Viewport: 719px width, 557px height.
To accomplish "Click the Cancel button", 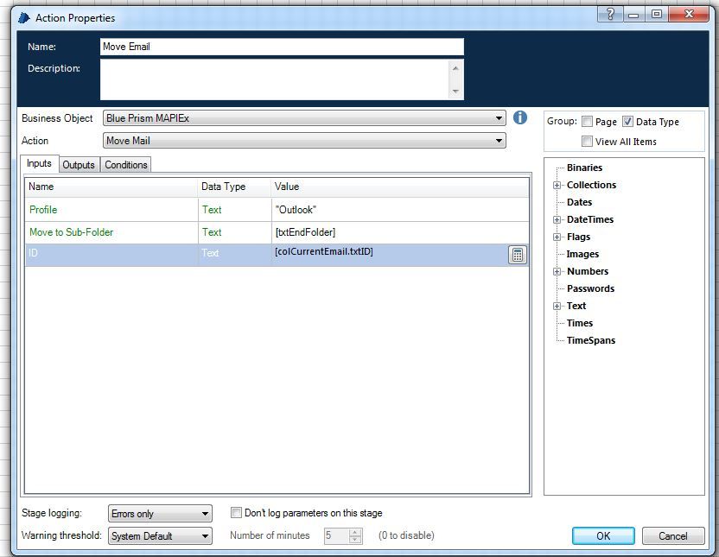I will [672, 536].
